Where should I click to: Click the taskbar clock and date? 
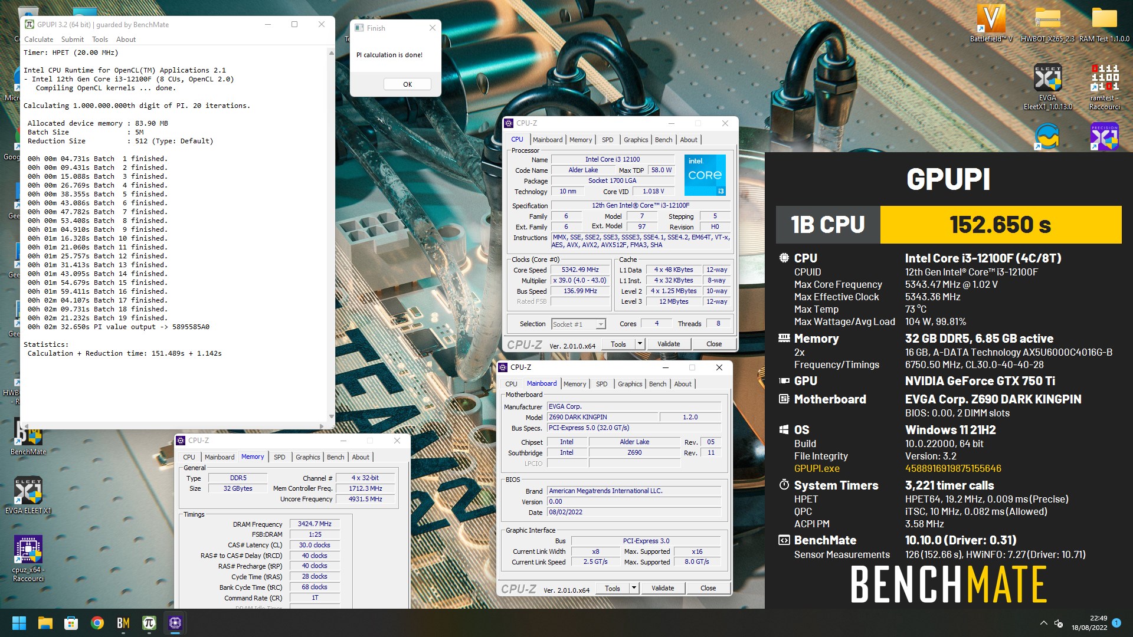click(1089, 623)
